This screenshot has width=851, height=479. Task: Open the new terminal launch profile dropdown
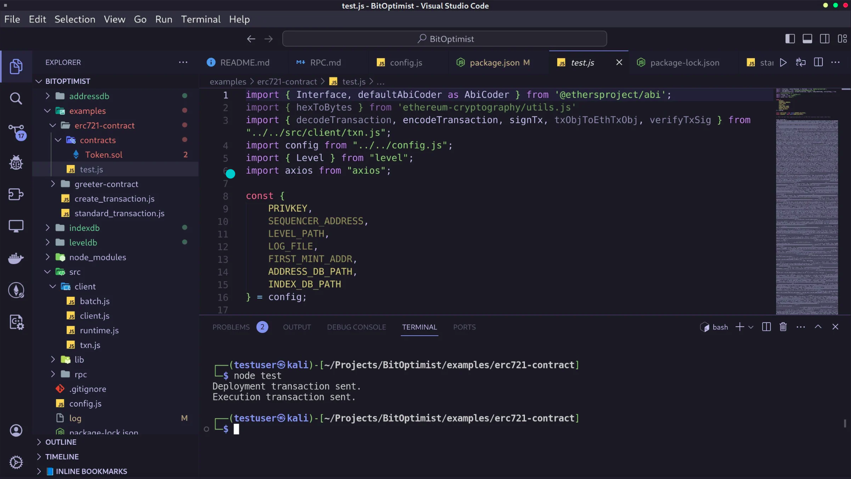751,327
